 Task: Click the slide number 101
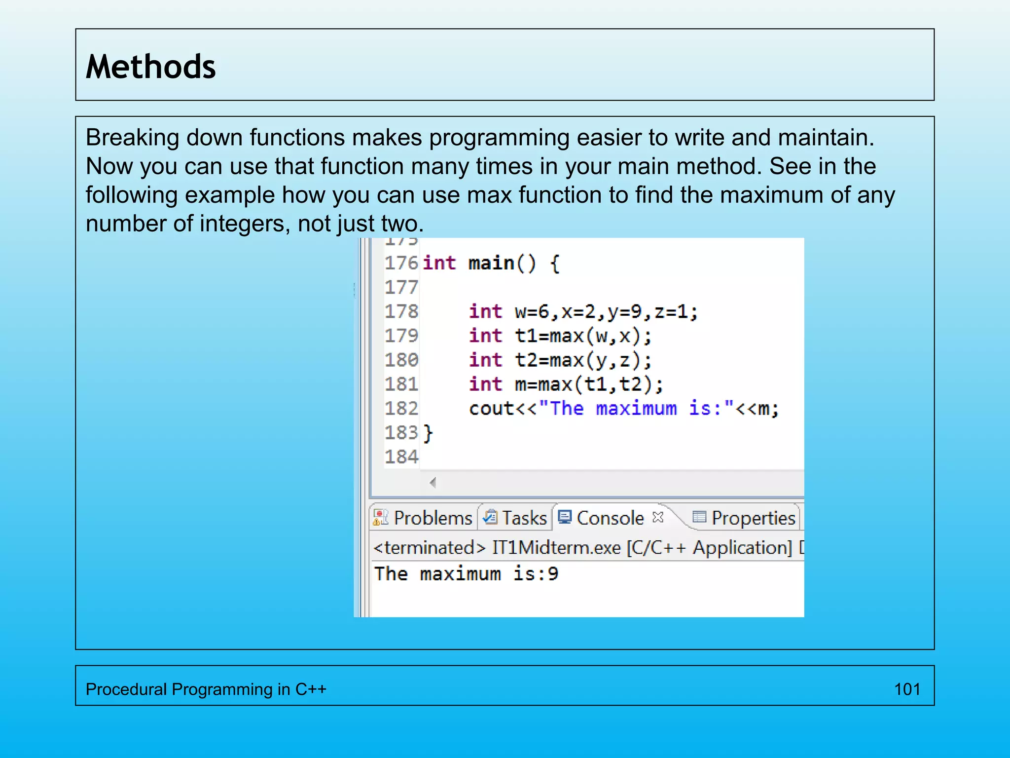(907, 689)
